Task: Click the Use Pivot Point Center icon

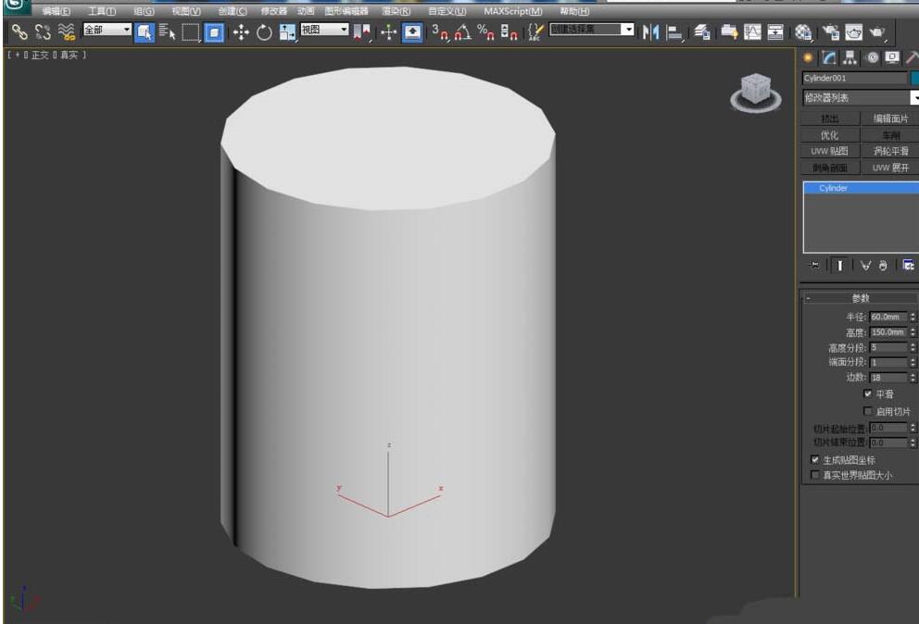Action: point(361,32)
